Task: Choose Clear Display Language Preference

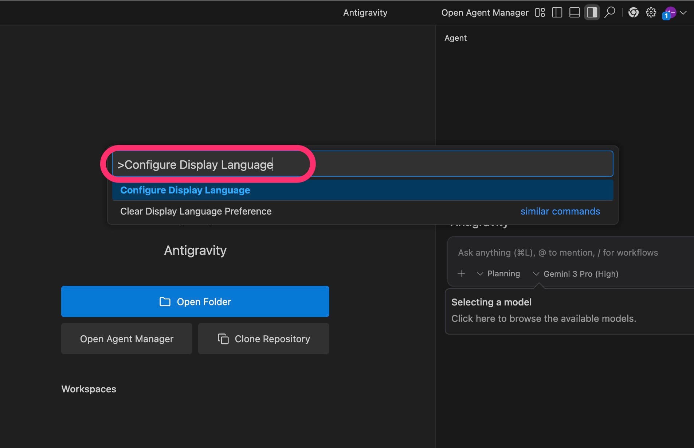Action: coord(196,211)
